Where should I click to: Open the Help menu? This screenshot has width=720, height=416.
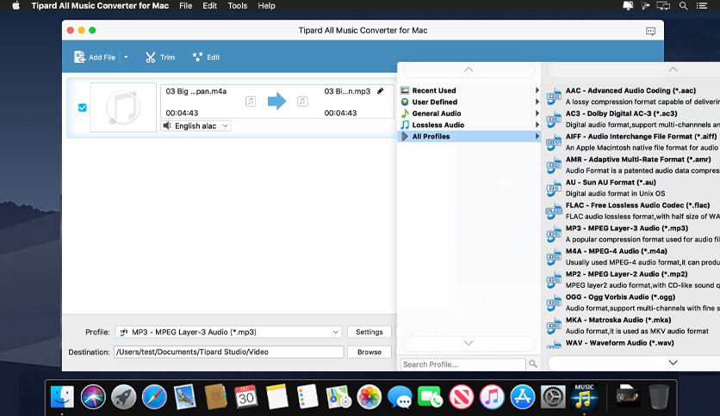point(266,6)
